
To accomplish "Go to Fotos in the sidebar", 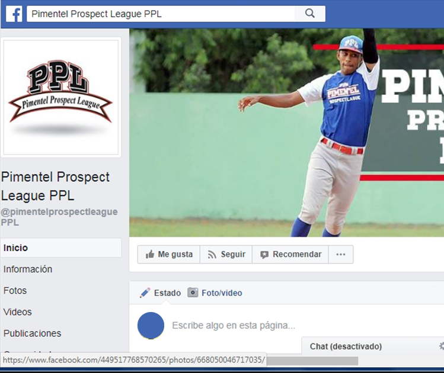I will [15, 291].
